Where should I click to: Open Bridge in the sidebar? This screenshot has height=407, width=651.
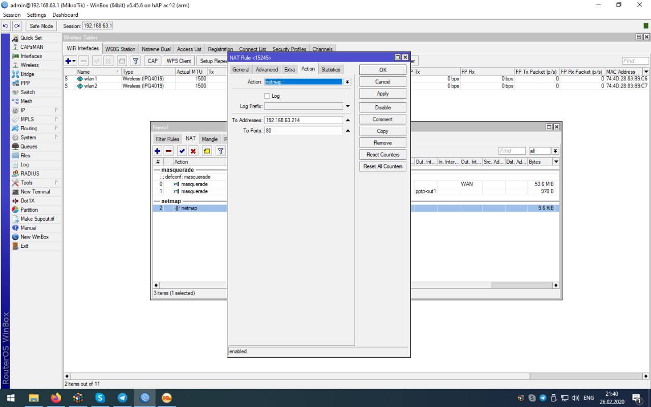(x=27, y=74)
